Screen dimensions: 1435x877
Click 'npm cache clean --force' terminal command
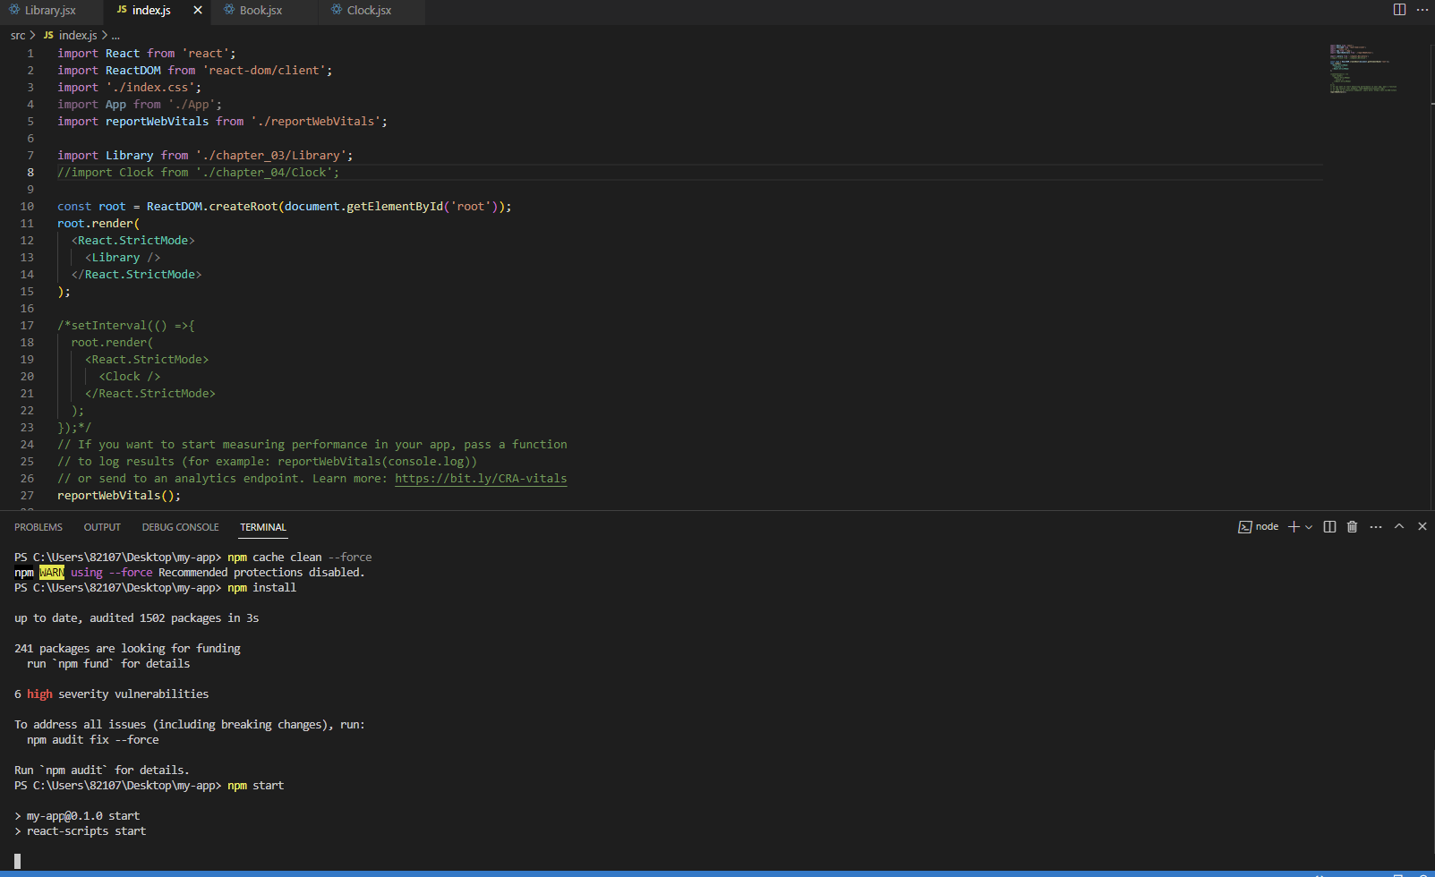click(x=299, y=557)
